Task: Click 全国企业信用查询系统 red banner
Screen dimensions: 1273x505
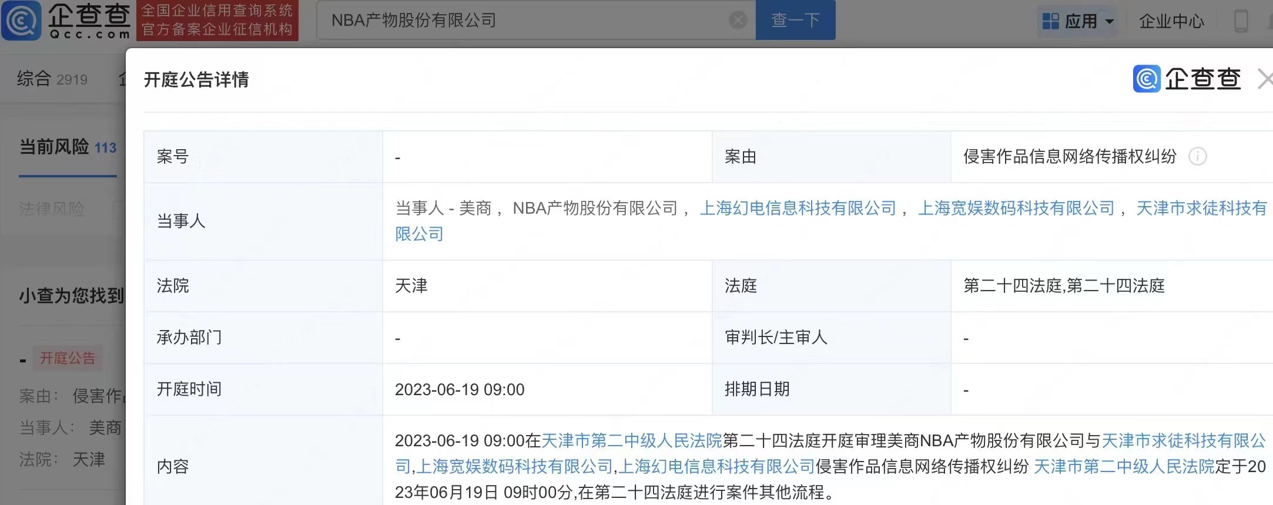Action: click(x=217, y=21)
